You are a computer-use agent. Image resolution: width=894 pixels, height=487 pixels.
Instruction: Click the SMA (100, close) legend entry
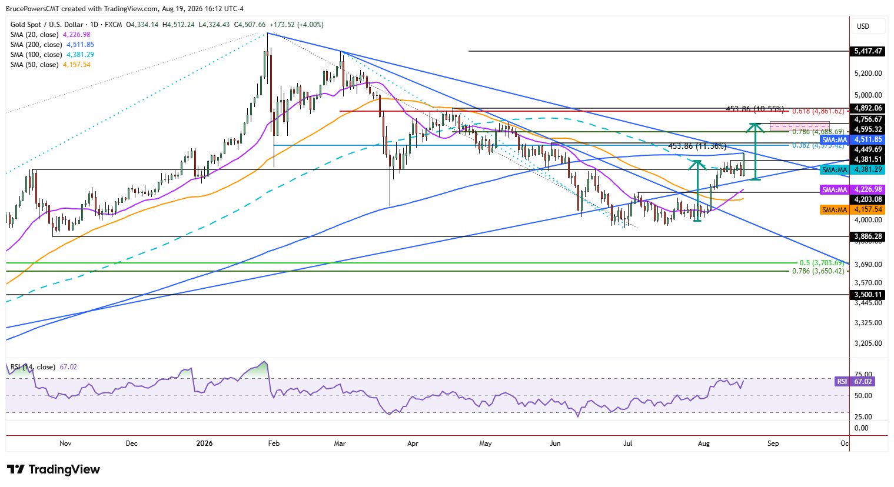pyautogui.click(x=52, y=55)
